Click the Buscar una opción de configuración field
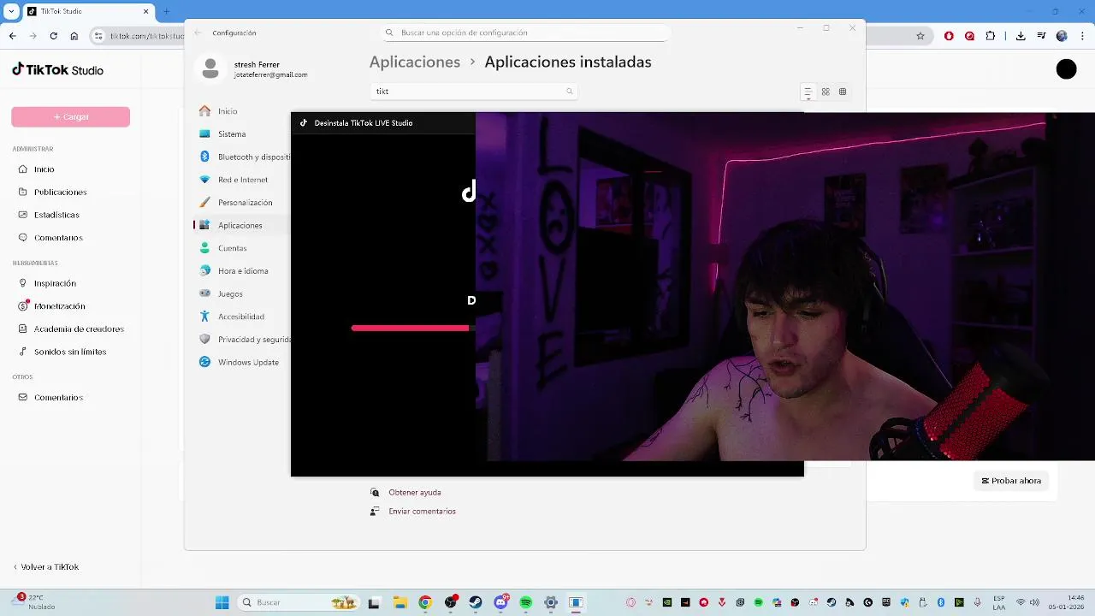The image size is (1095, 616). [x=525, y=33]
